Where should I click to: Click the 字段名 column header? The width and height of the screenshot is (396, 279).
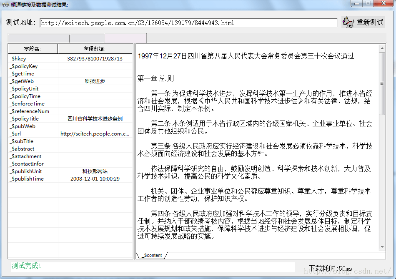(33, 49)
